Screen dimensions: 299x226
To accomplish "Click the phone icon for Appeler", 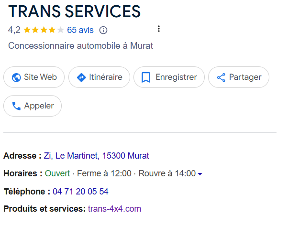I will click(x=16, y=106).
